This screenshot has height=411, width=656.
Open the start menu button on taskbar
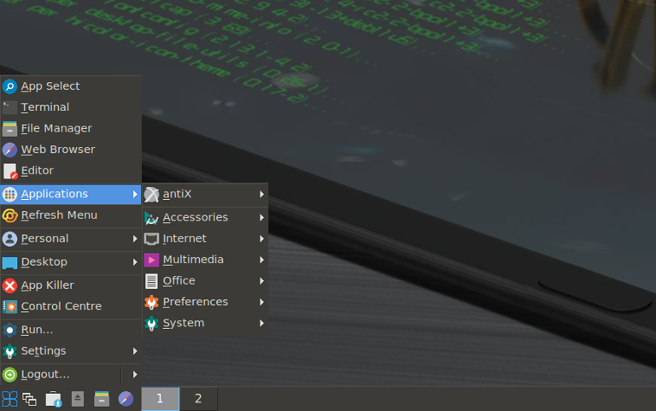point(9,399)
